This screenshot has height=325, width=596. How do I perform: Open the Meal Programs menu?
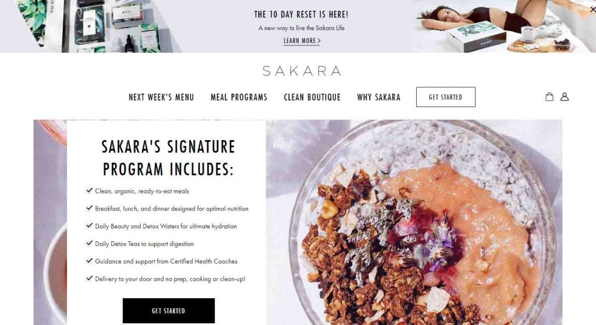tap(239, 97)
